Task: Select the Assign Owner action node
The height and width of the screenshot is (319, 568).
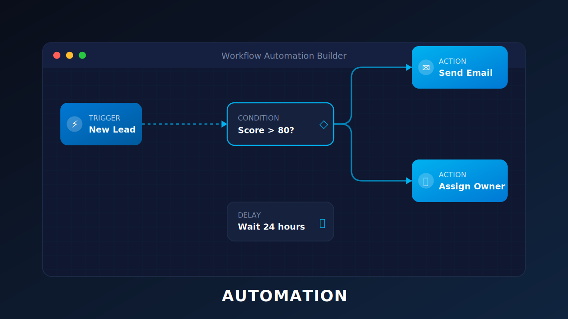Action: (x=460, y=181)
